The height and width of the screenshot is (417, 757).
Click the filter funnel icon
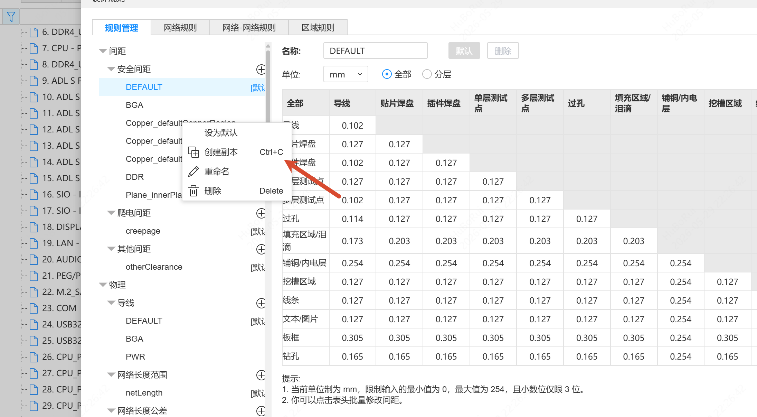(11, 17)
